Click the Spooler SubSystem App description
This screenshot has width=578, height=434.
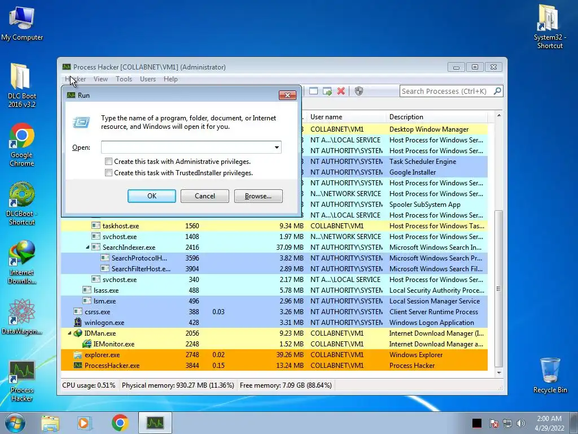pos(424,205)
